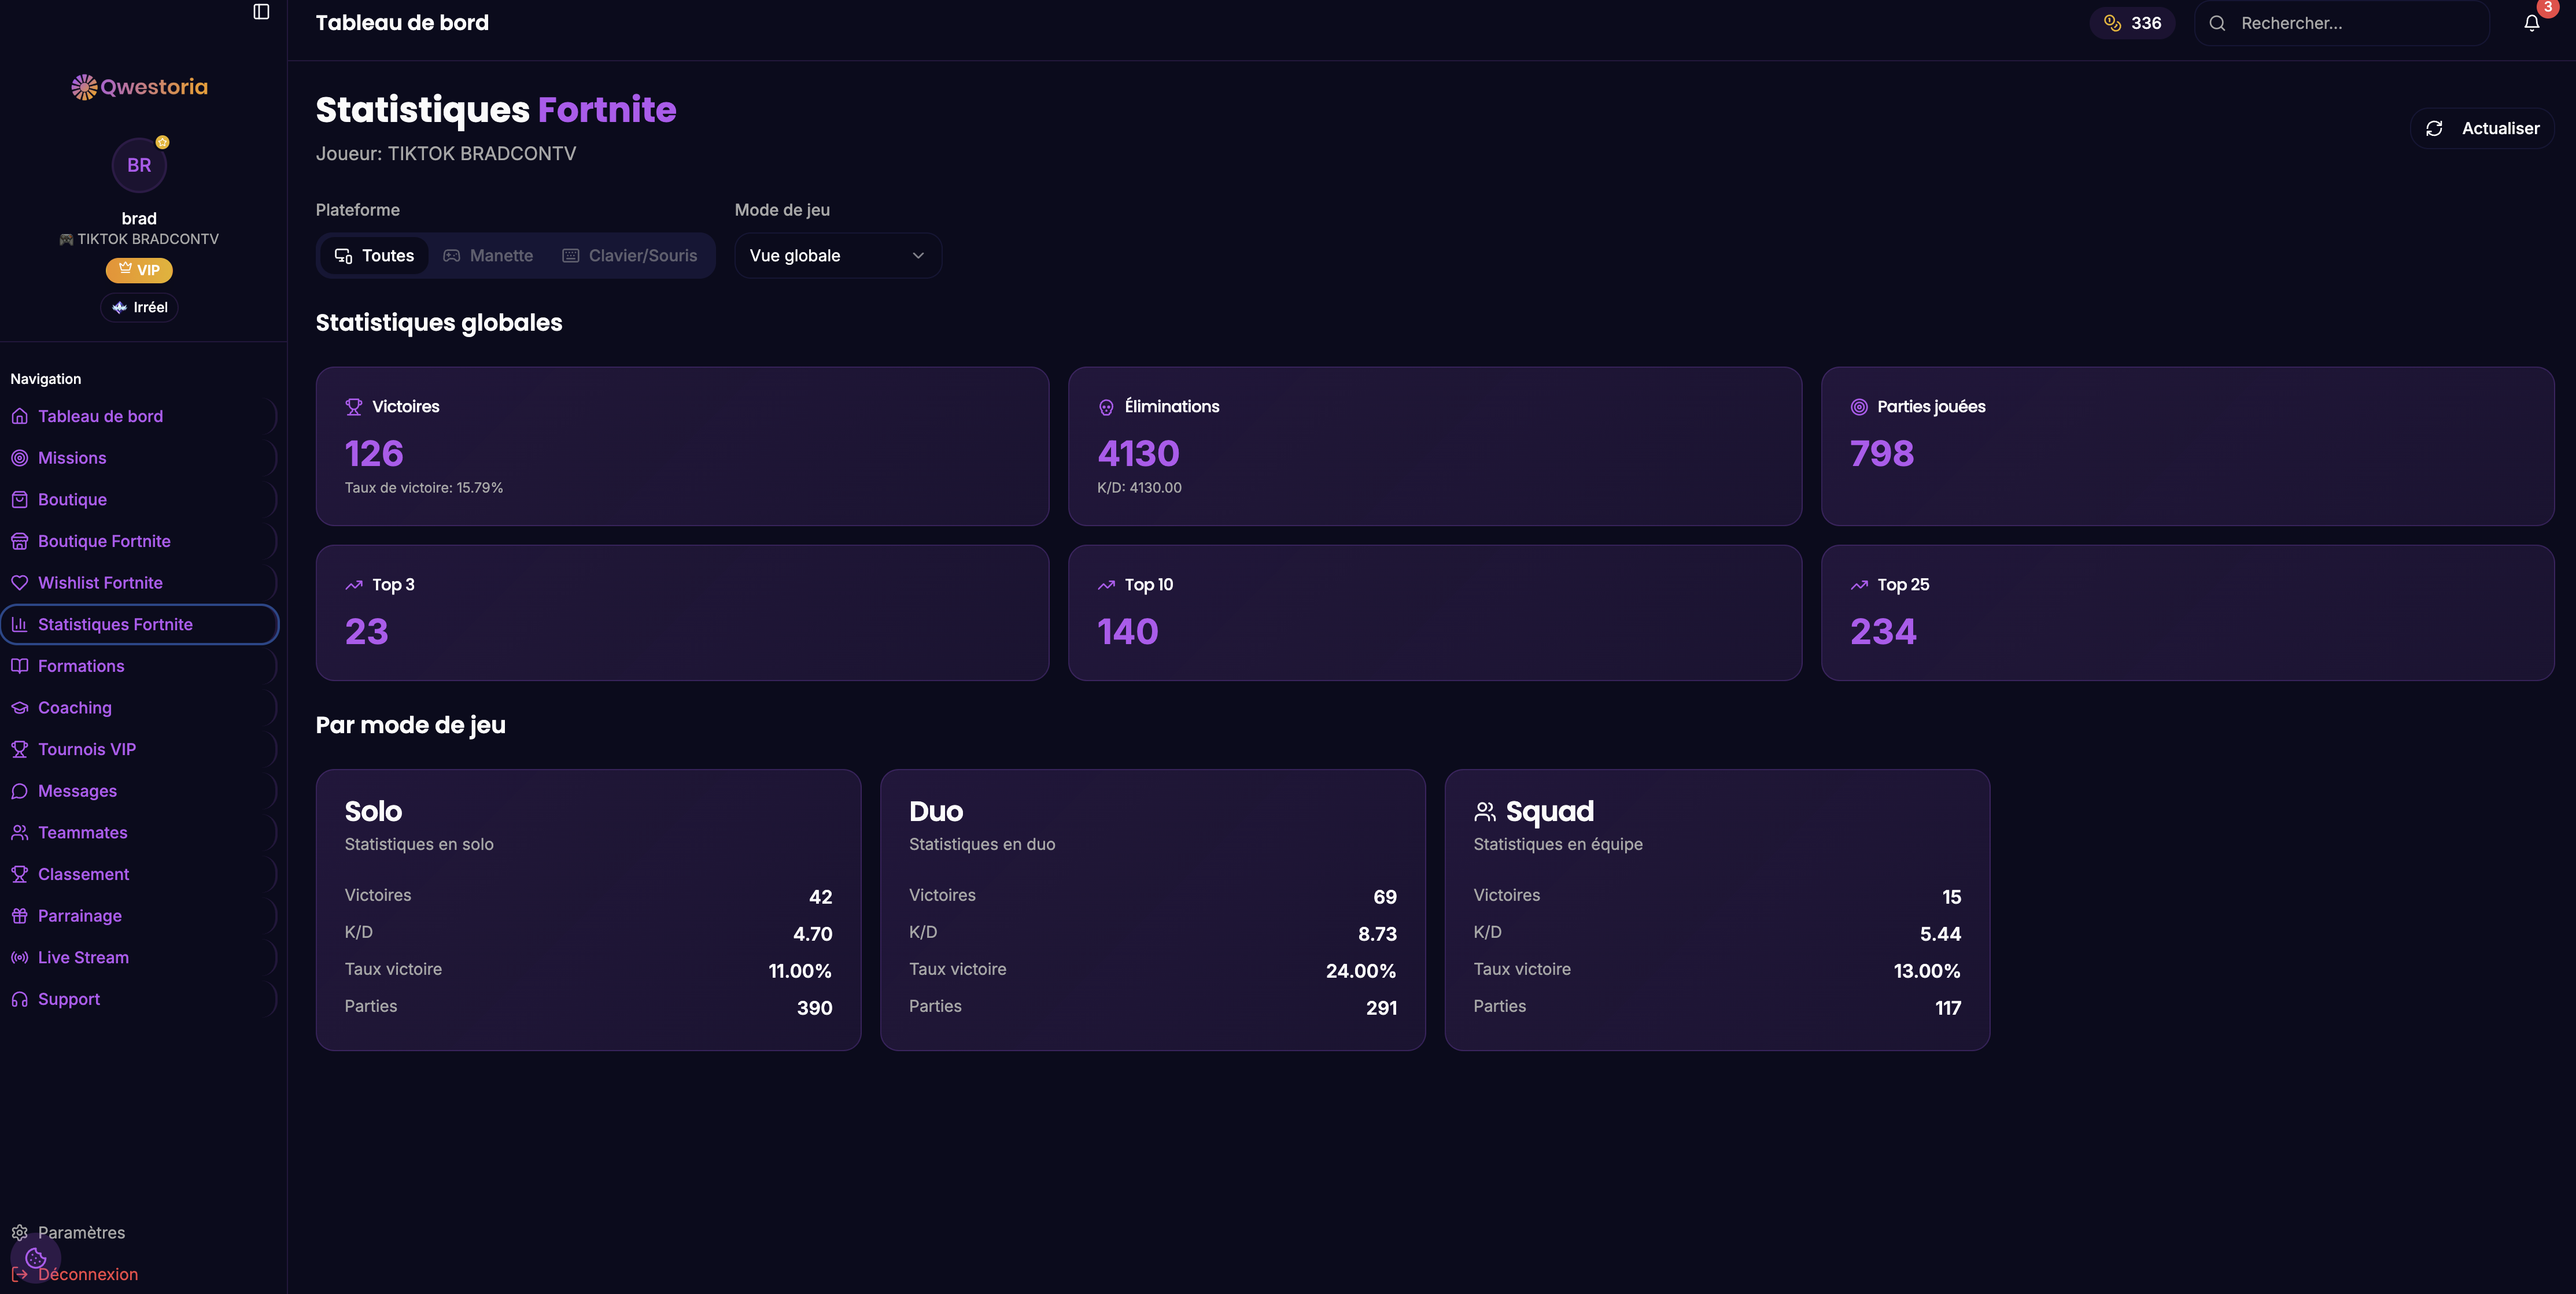The image size is (2576, 1294).
Task: Open notifications bell icon
Action: [2531, 23]
